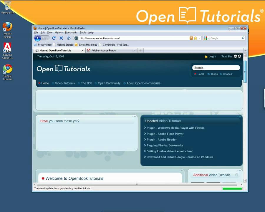Click the scroll down arrow
This screenshot has width=265, height=212.
click(245, 181)
